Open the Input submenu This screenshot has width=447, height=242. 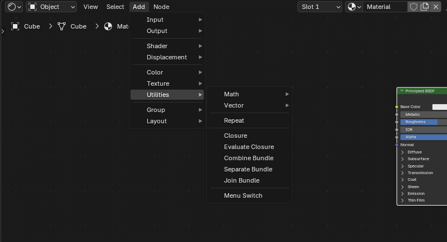167,20
